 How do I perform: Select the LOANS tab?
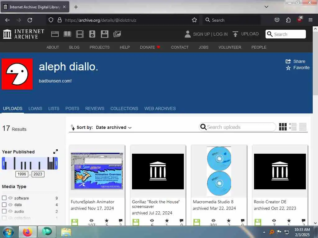click(x=35, y=108)
